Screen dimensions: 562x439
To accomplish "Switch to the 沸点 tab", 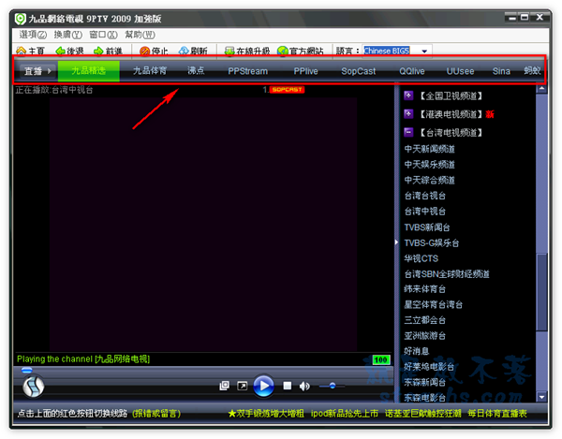I will click(196, 71).
